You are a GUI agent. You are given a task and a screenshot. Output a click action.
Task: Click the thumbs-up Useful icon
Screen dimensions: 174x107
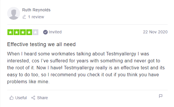11,98
